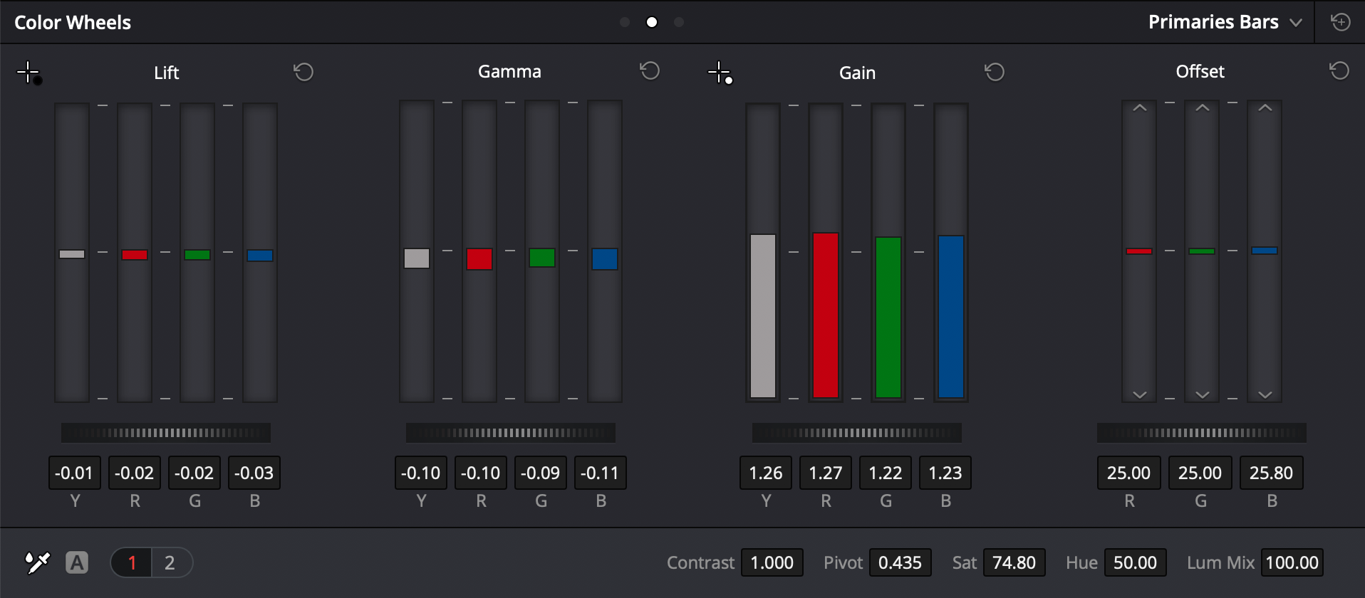Click the Color Wheels panel title
This screenshot has height=598, width=1365.
click(x=73, y=22)
